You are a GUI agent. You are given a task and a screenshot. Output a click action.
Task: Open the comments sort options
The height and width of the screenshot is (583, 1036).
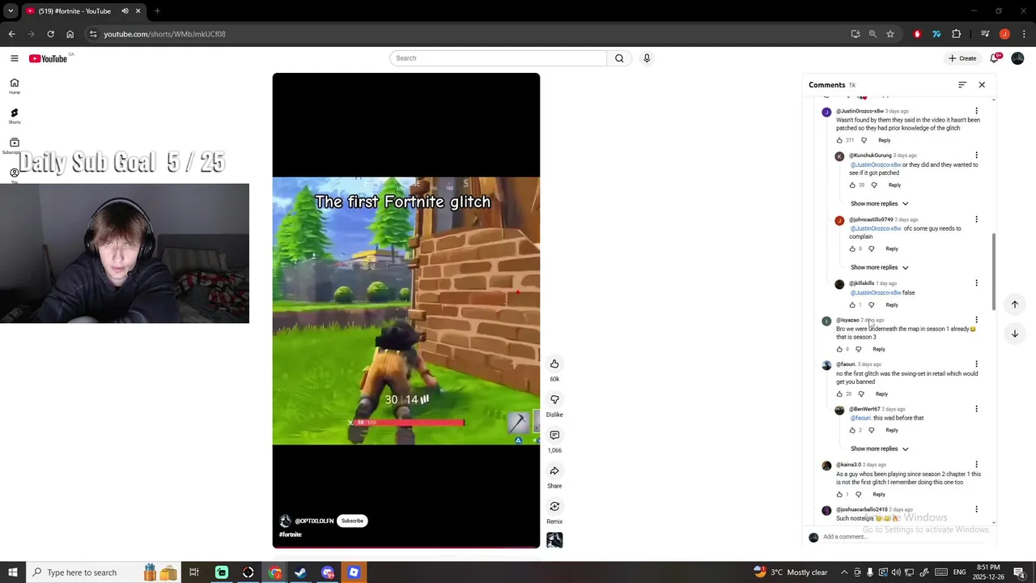(x=962, y=85)
